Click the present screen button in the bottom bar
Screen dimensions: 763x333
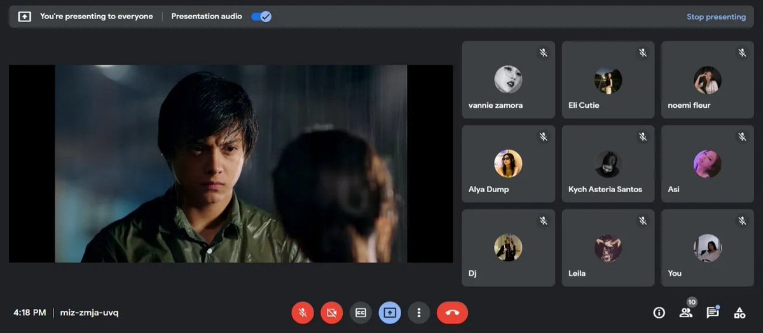(390, 313)
